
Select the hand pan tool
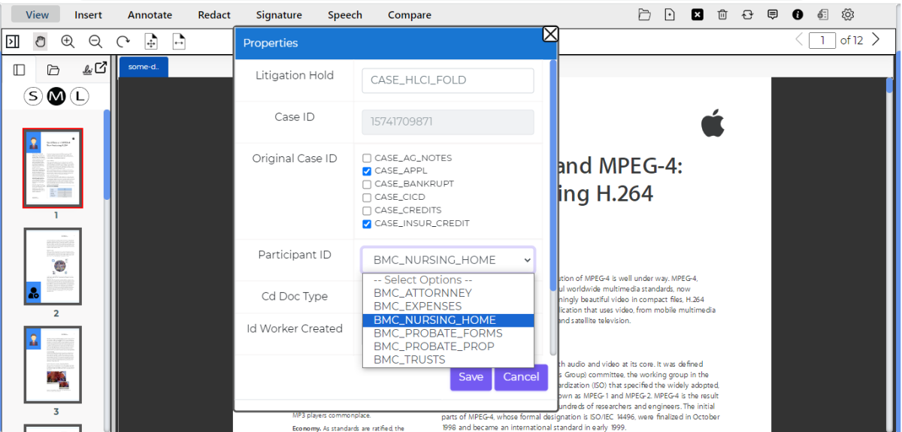(40, 42)
